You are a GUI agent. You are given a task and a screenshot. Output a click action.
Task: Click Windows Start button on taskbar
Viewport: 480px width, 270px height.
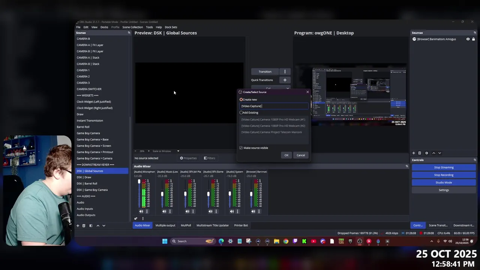(165, 241)
